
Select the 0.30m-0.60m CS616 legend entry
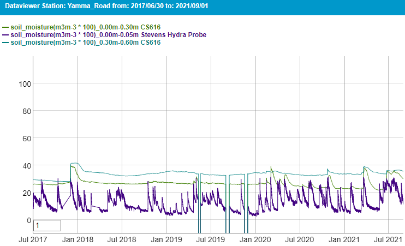coord(86,43)
